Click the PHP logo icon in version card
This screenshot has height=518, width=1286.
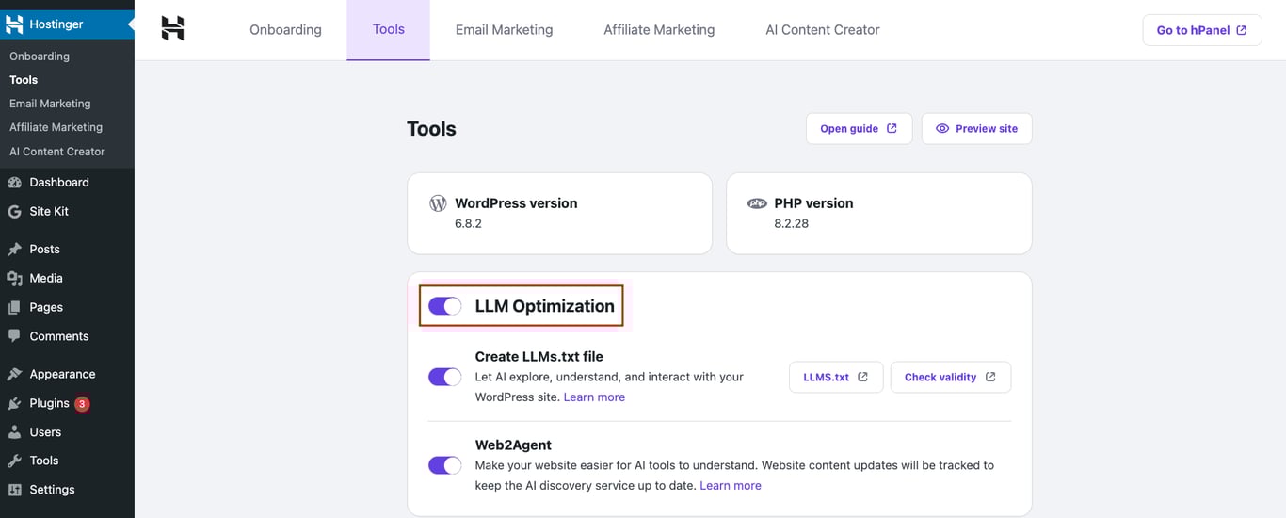pyautogui.click(x=757, y=203)
